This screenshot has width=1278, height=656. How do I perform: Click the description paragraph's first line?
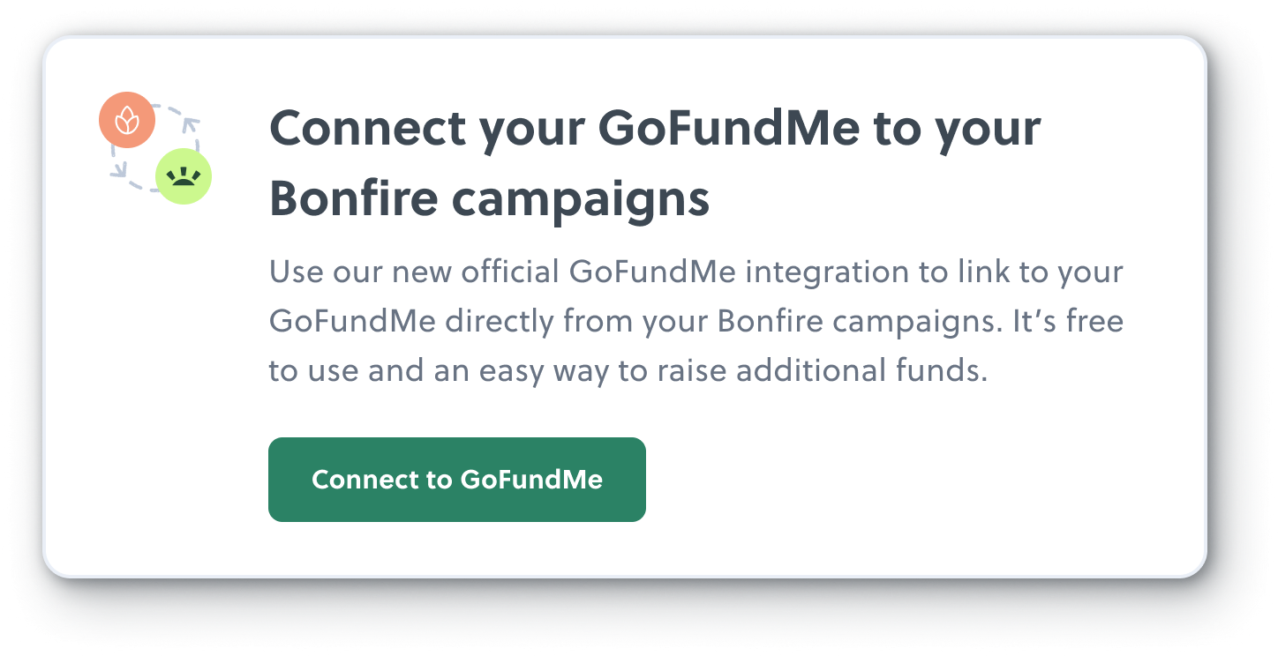[697, 272]
